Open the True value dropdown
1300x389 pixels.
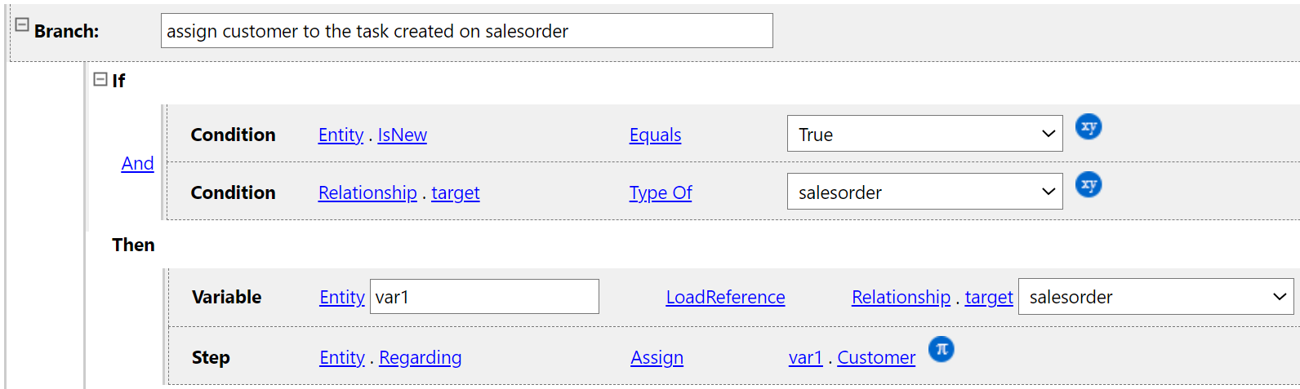pyautogui.click(x=924, y=134)
